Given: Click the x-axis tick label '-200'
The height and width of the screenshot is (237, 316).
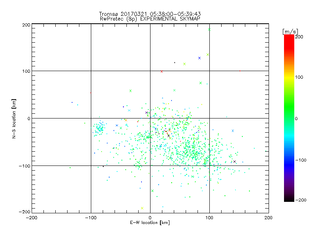Looking at the screenshot, I should pos(32,218).
